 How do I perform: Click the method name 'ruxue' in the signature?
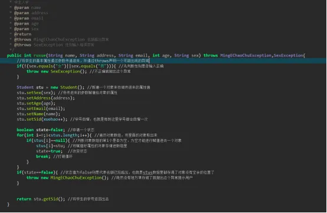pos(40,55)
